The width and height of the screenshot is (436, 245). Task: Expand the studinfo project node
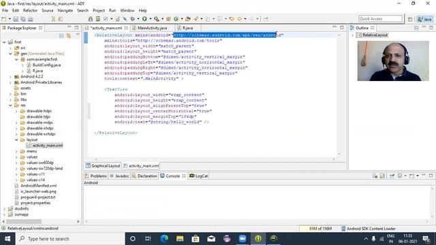(x=5, y=209)
